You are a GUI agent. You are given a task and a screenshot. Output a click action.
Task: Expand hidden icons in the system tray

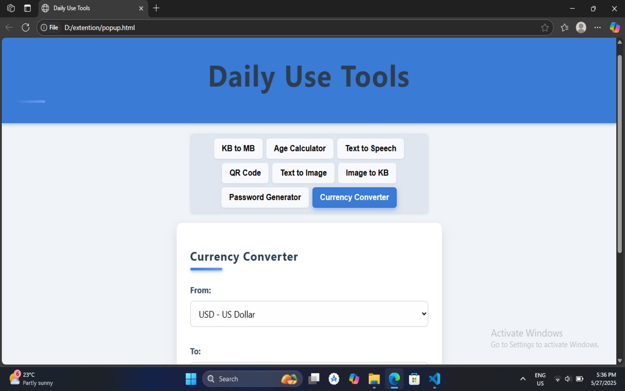(x=522, y=378)
